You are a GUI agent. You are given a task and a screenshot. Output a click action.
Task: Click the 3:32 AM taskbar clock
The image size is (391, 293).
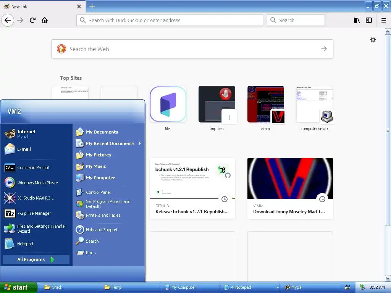[x=377, y=287]
